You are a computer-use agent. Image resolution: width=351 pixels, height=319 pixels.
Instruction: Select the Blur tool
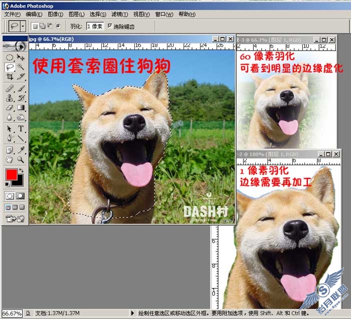click(10, 117)
